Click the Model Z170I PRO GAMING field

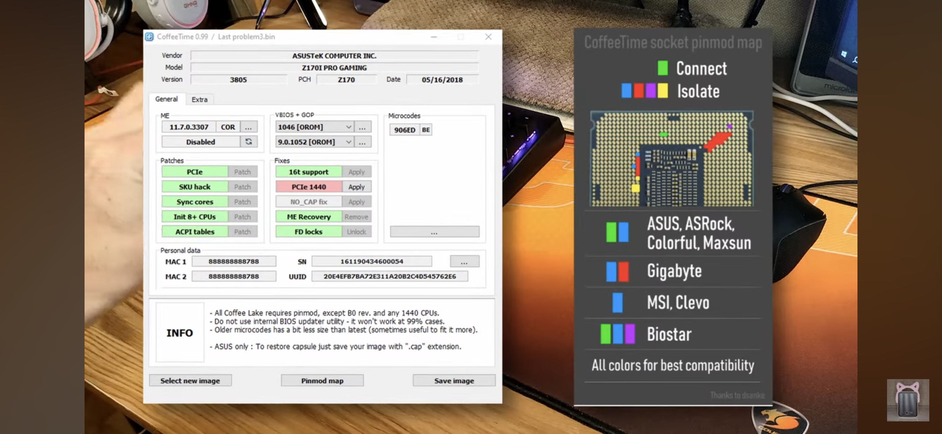coord(334,68)
